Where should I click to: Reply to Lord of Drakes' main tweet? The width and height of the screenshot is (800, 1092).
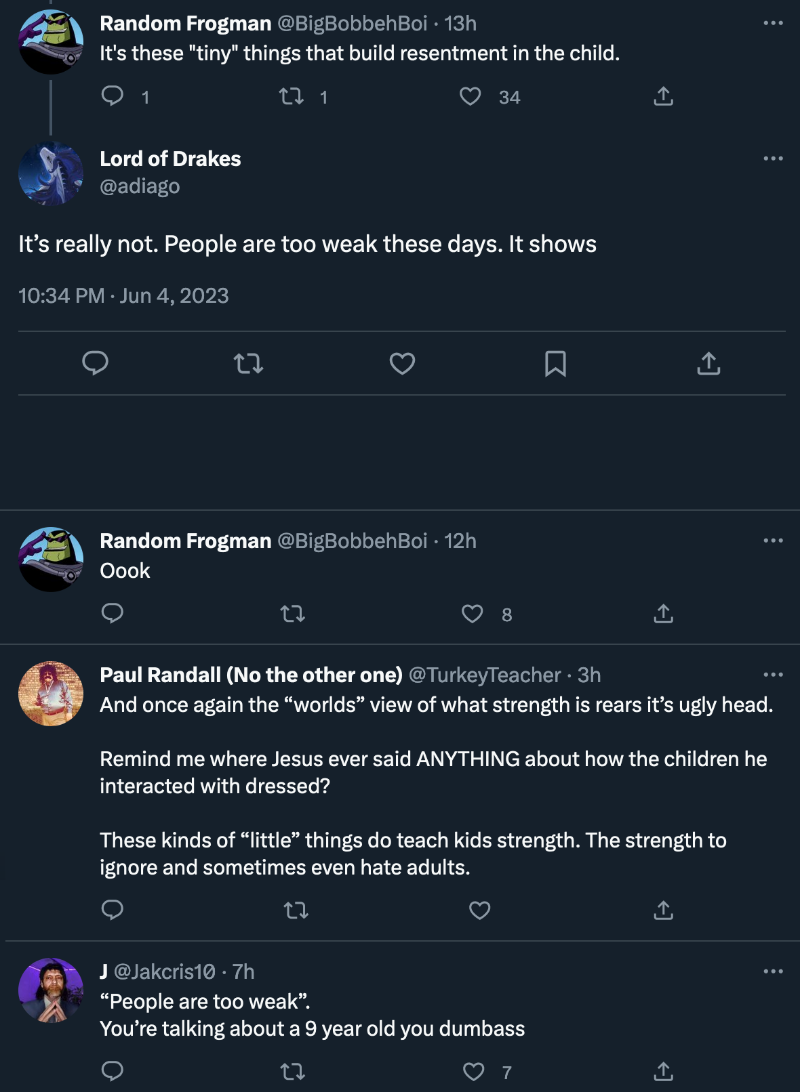96,363
